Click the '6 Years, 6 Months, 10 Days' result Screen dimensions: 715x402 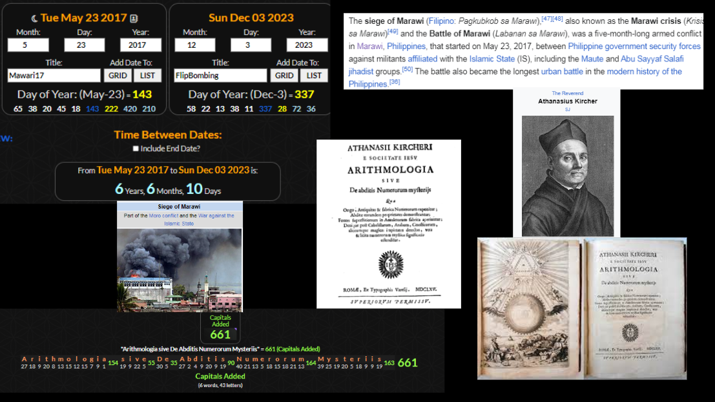(x=168, y=189)
